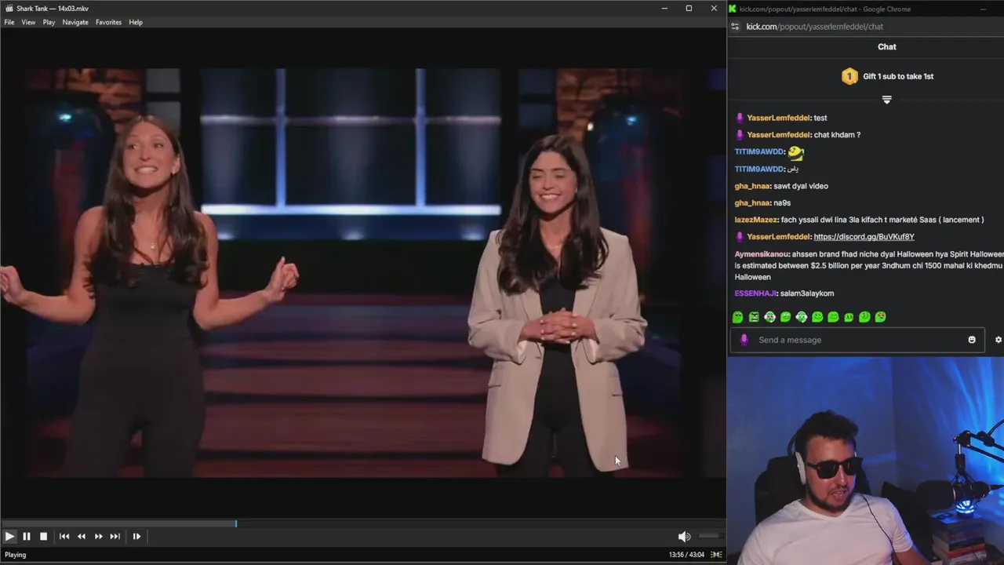Rewind the video with the backward button
The image size is (1004, 565).
82,536
